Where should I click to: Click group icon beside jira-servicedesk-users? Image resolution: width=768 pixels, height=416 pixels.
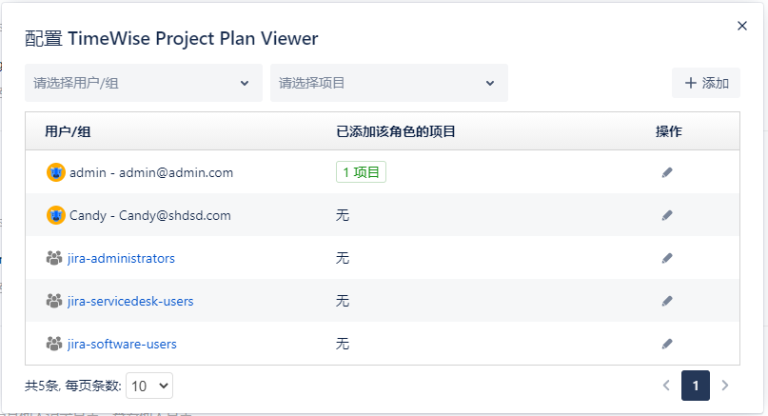coord(54,301)
